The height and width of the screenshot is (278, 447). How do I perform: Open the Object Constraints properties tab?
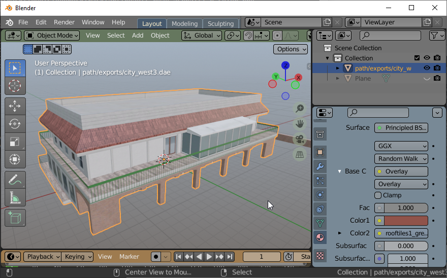[x=320, y=209]
